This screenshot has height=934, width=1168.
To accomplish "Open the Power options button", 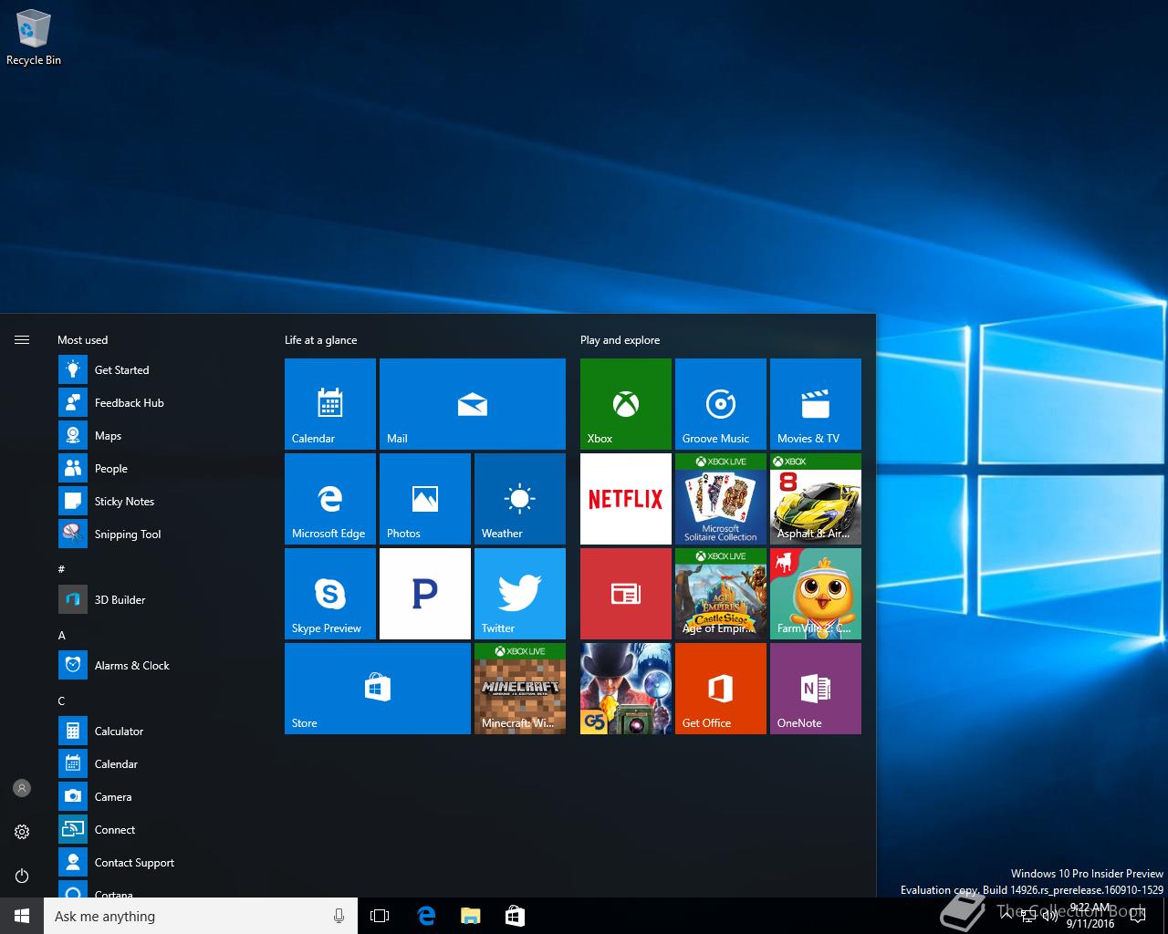I will 22,876.
